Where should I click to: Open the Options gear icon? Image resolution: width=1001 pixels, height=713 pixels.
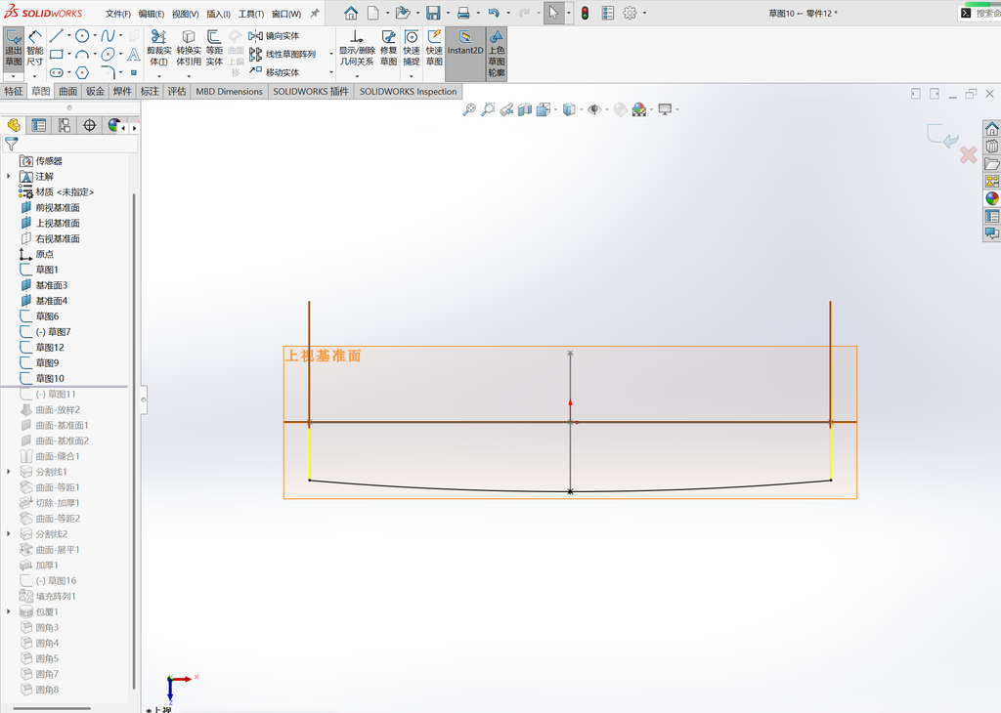point(630,13)
